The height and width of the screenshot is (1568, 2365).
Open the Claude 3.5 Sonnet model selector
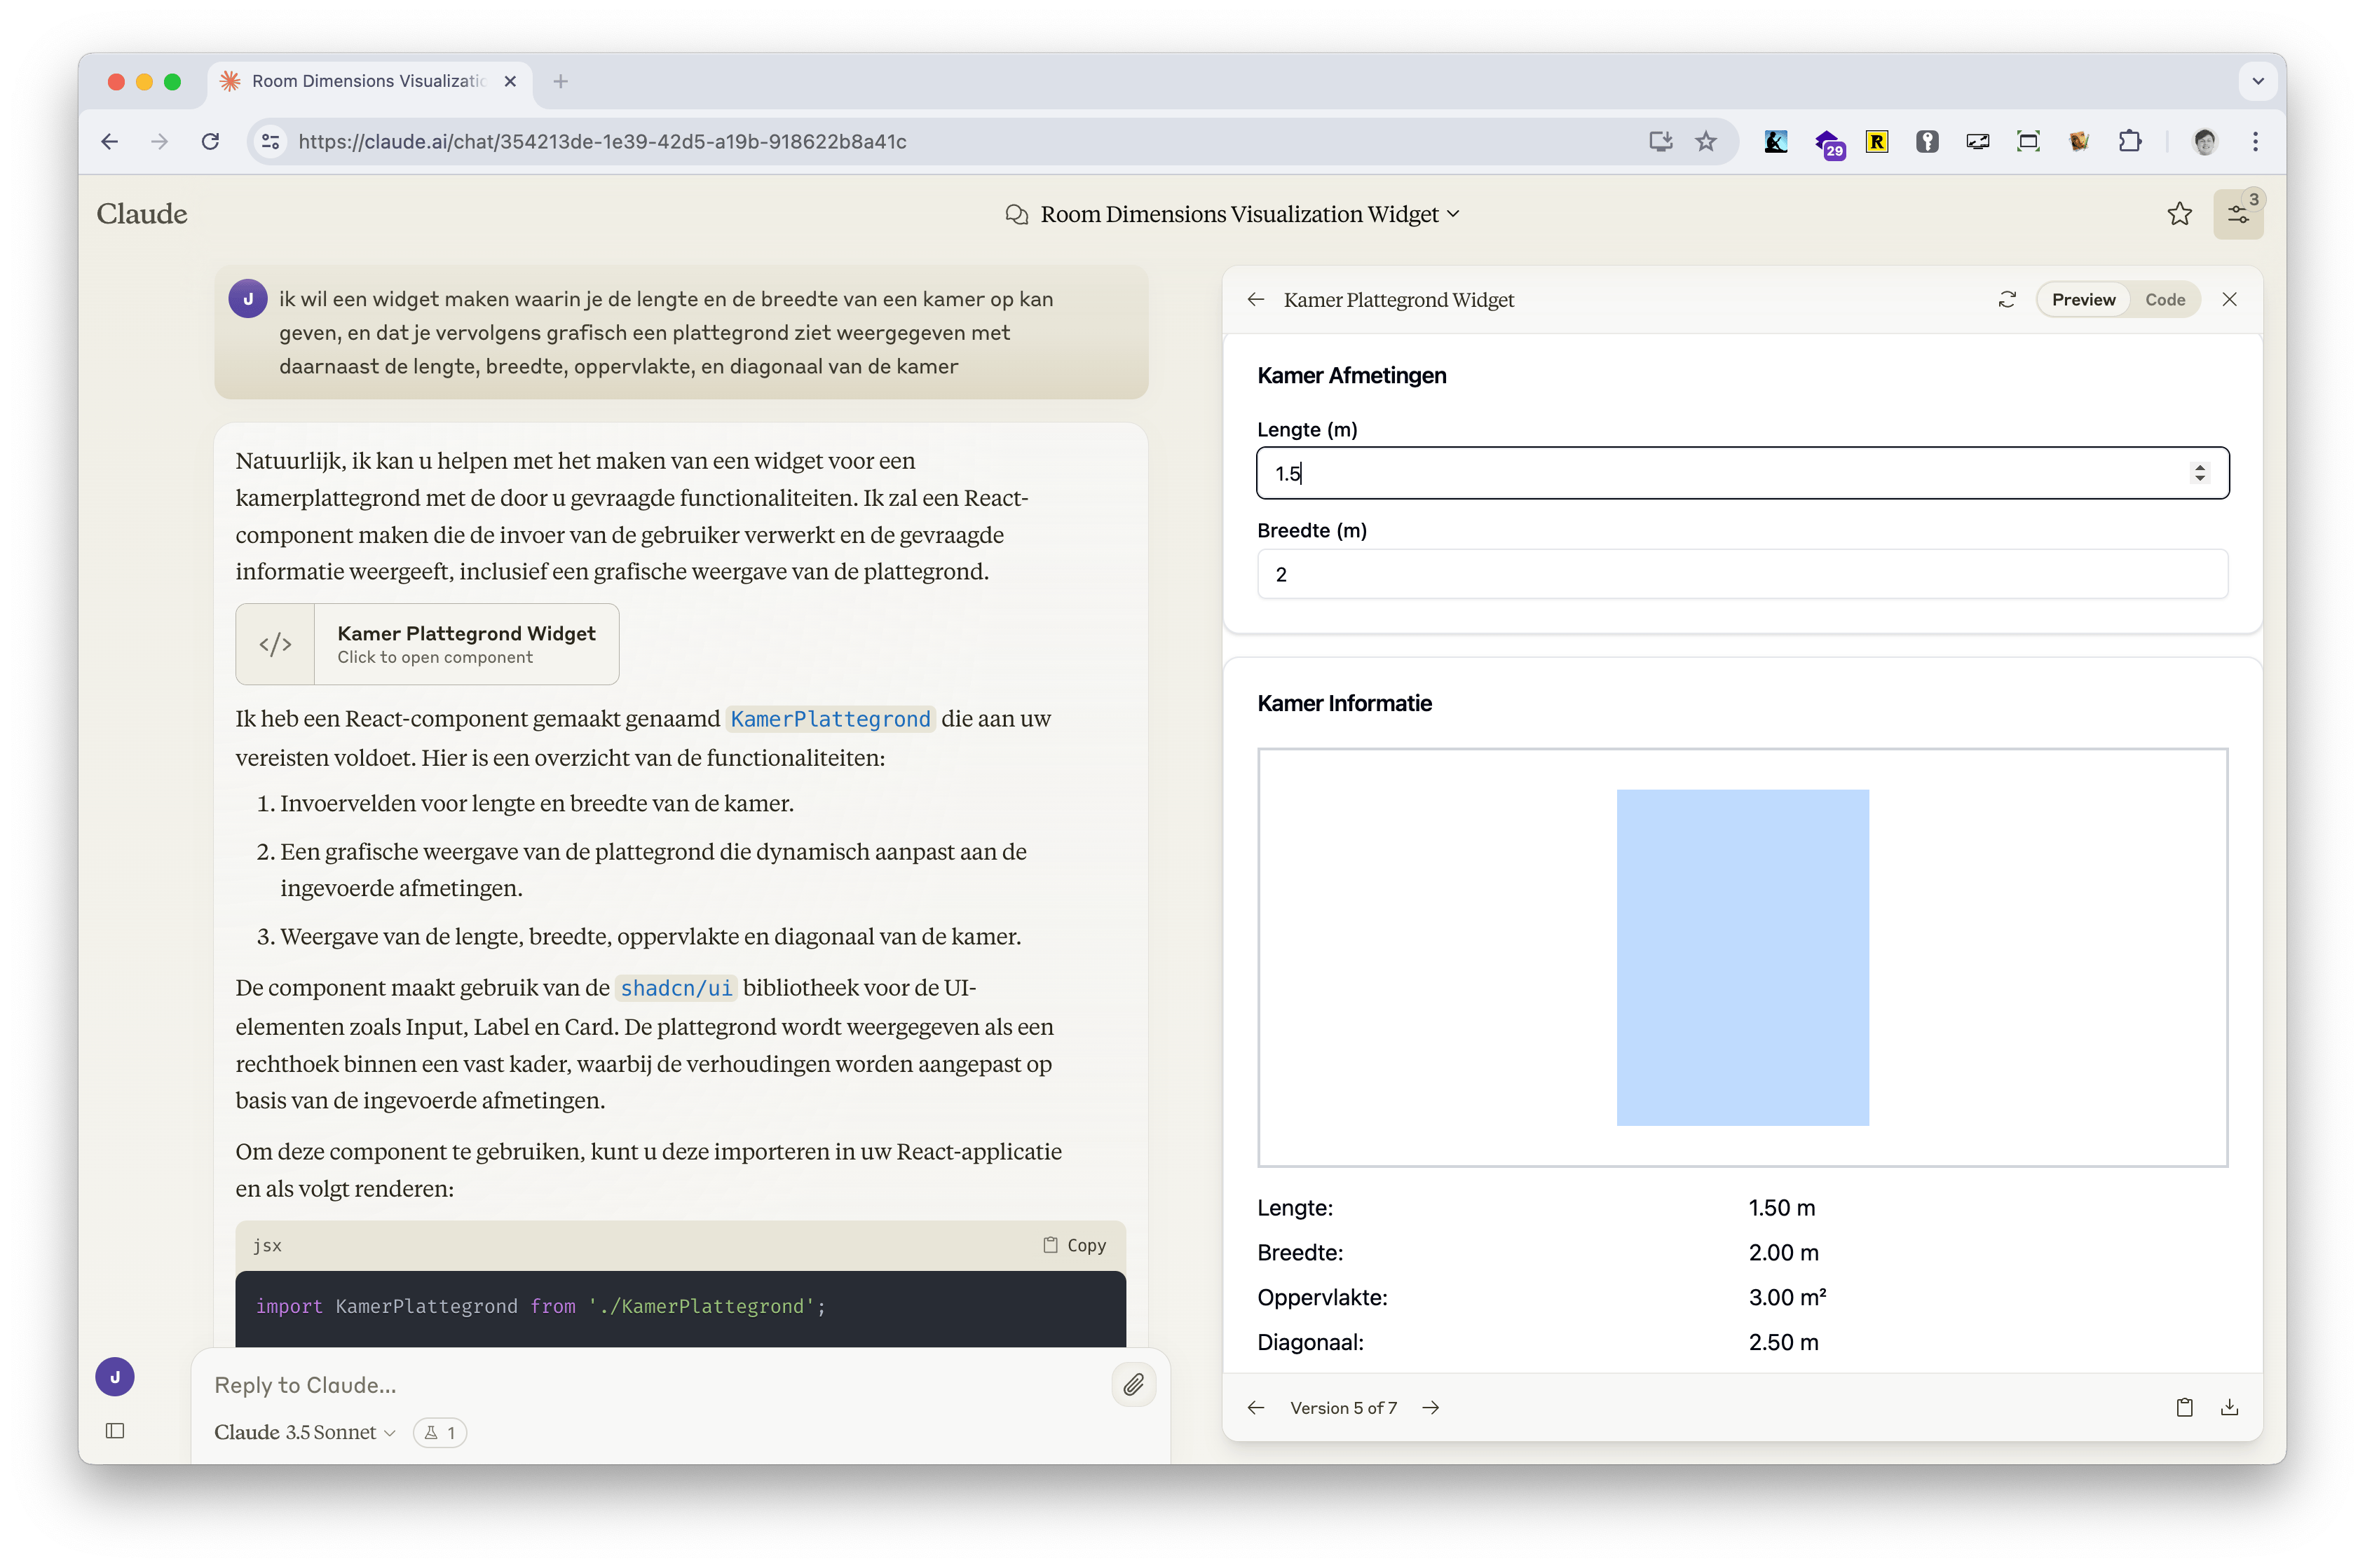305,1432
